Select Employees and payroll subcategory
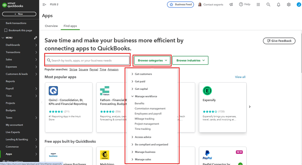The image size is (302, 165). pyautogui.click(x=148, y=114)
